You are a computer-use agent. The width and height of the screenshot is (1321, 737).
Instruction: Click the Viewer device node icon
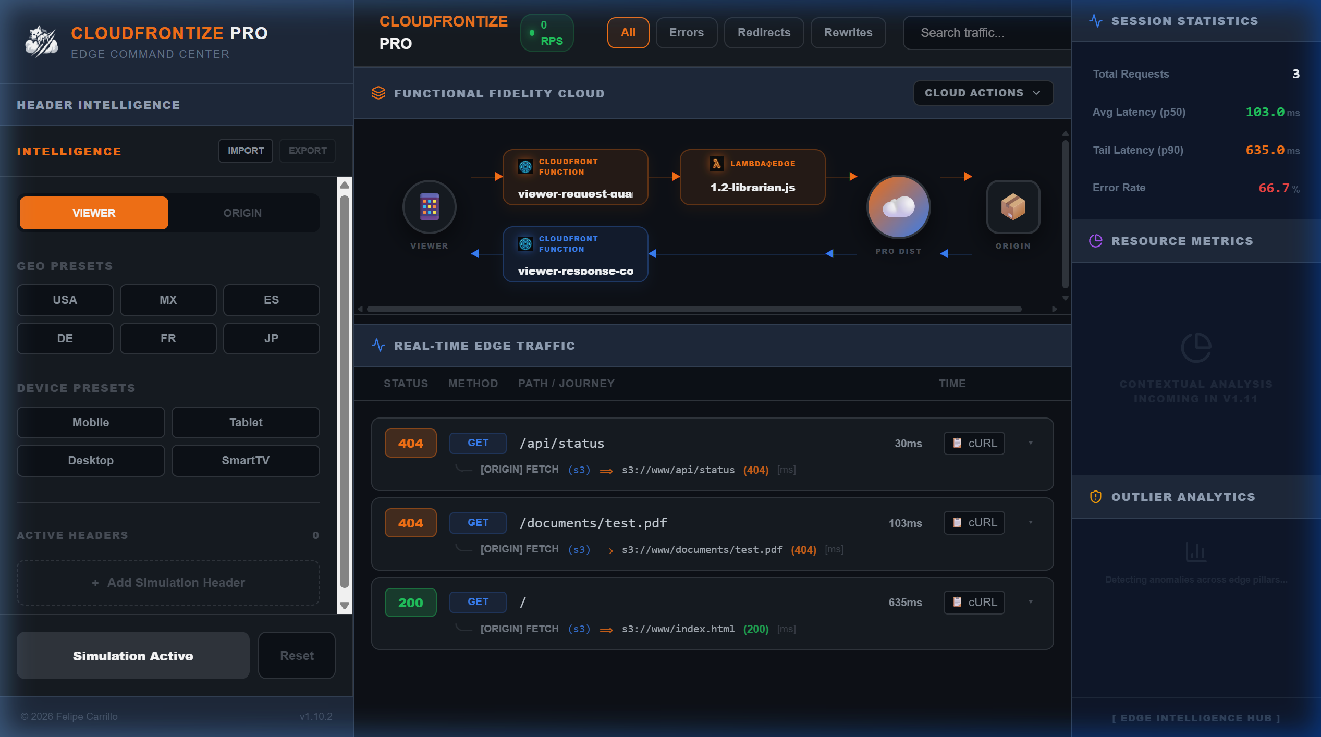[429, 207]
